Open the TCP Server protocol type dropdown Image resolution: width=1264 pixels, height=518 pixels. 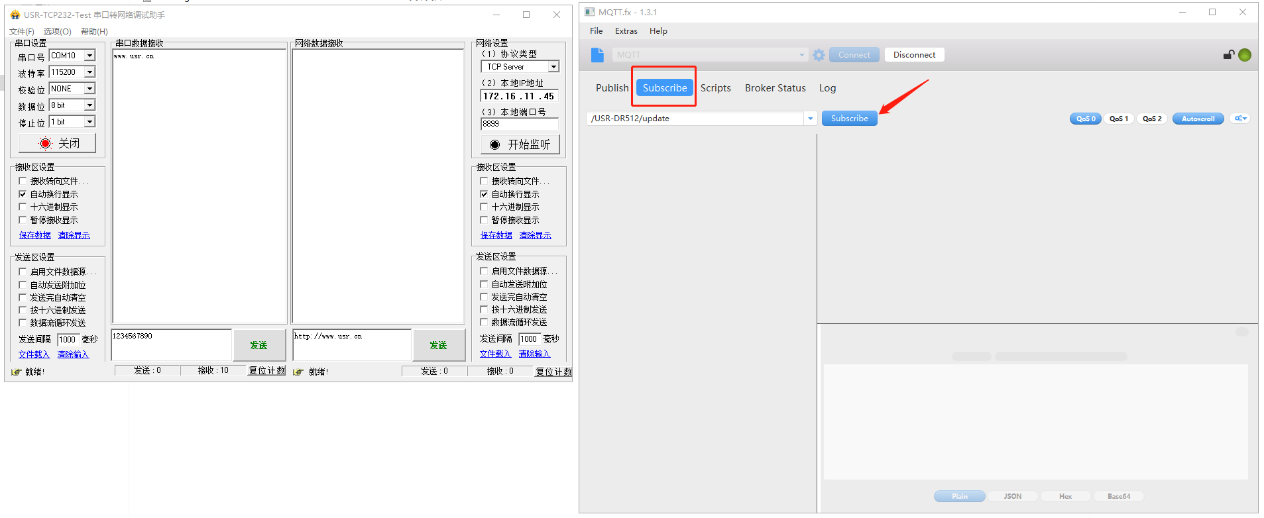[553, 67]
